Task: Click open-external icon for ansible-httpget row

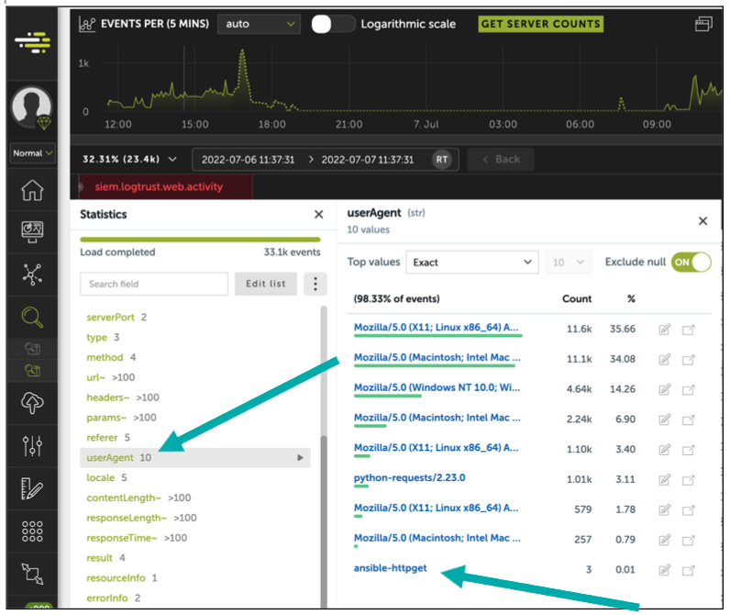Action: coord(689,569)
